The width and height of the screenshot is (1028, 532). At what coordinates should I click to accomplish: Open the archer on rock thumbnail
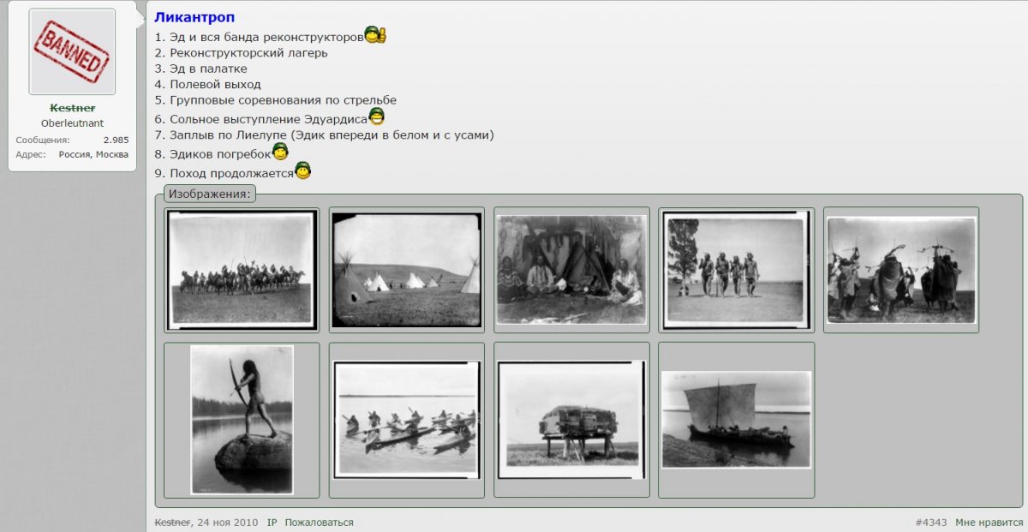[x=242, y=420]
